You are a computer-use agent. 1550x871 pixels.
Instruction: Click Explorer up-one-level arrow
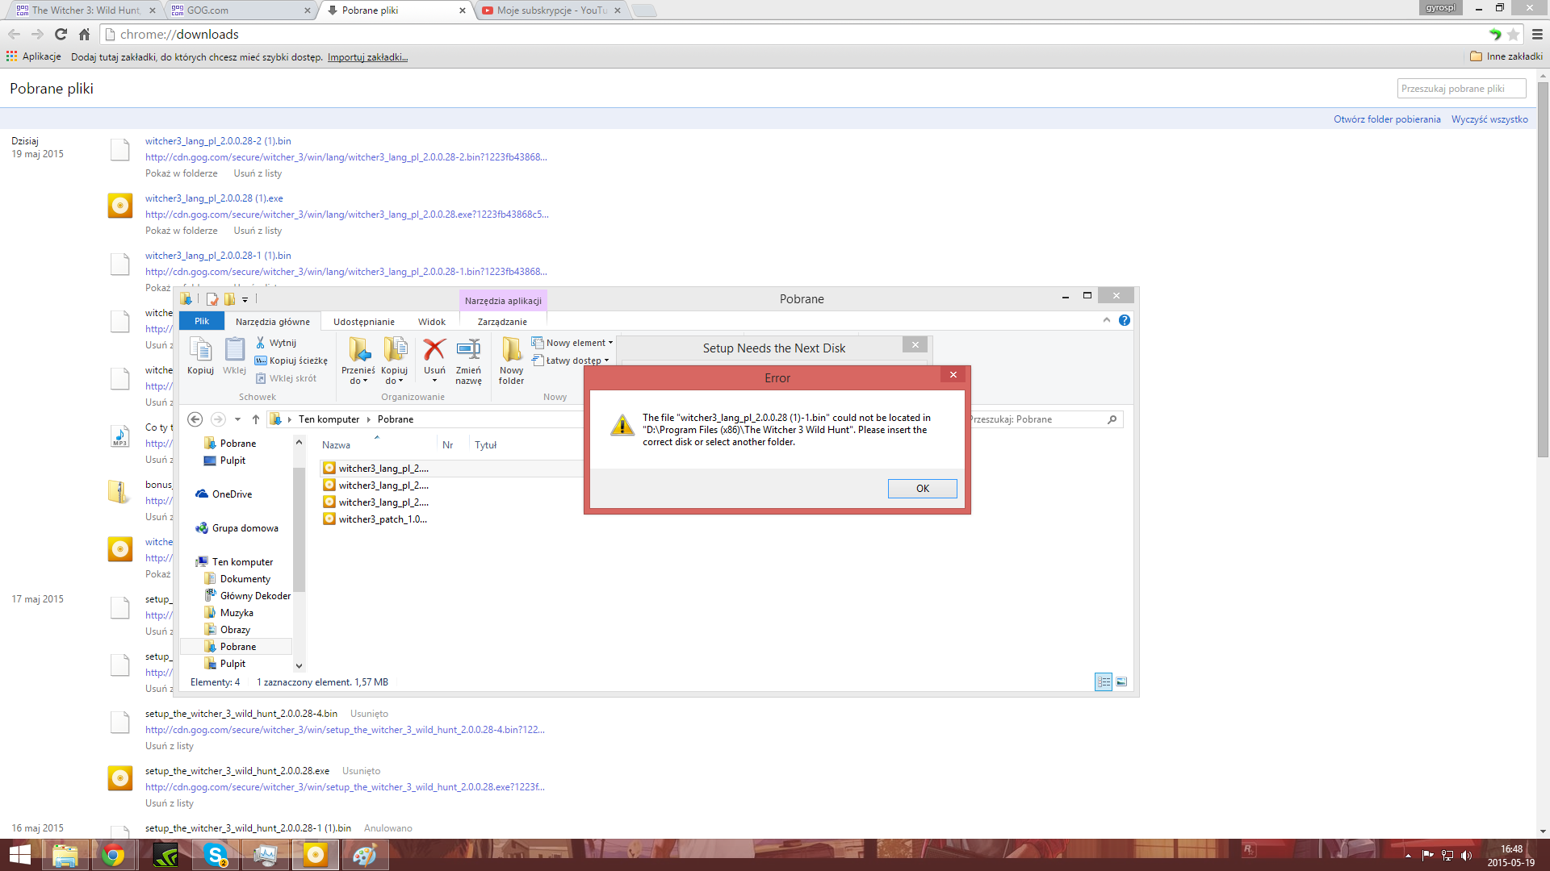tap(256, 419)
